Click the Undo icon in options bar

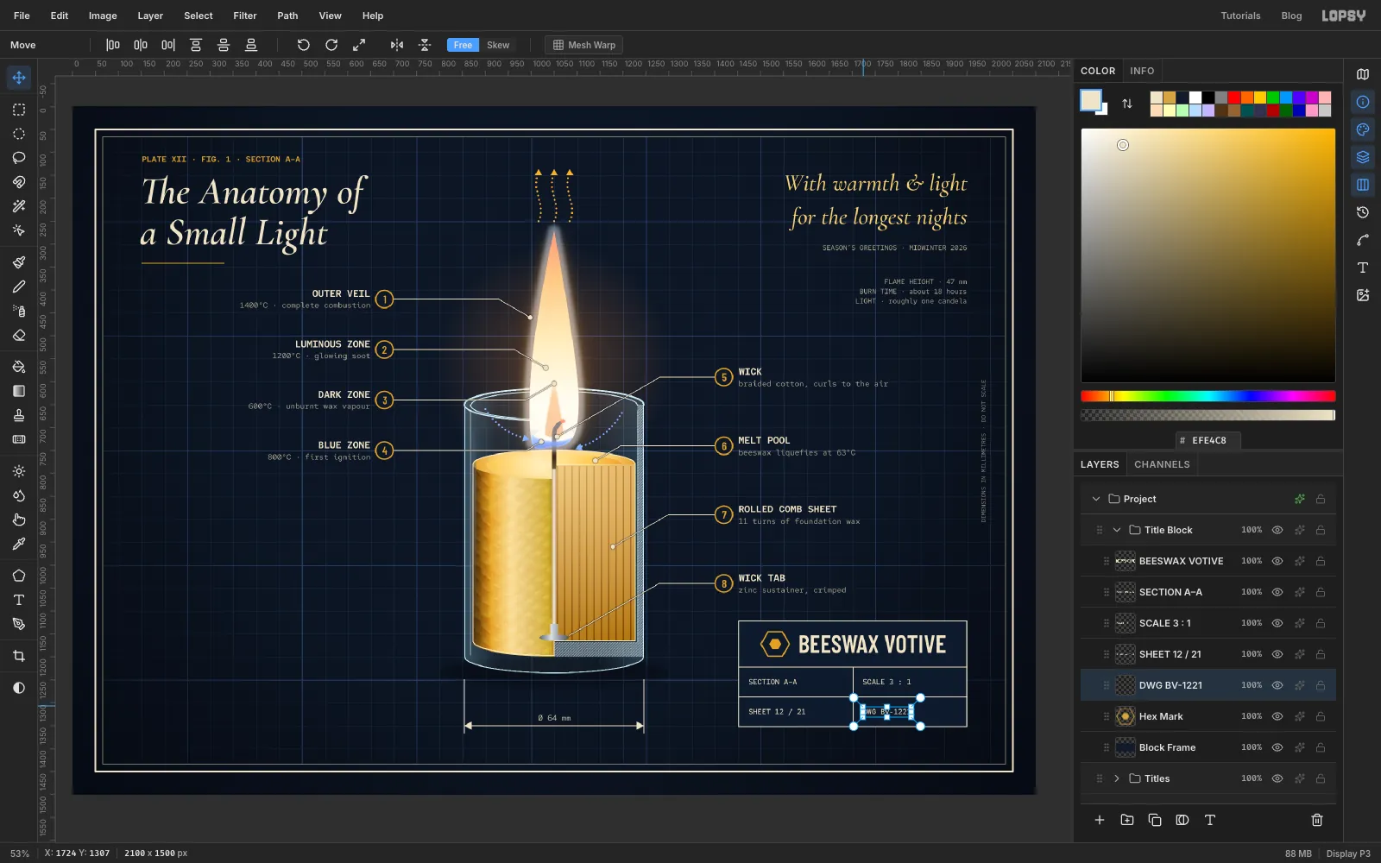[303, 45]
